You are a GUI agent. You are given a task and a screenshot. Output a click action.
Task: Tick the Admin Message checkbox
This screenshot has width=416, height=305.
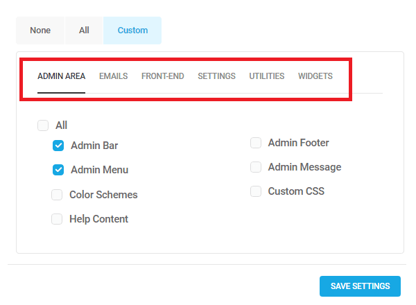[256, 167]
